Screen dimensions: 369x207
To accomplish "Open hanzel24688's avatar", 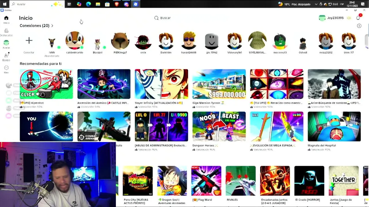I will click(189, 41).
